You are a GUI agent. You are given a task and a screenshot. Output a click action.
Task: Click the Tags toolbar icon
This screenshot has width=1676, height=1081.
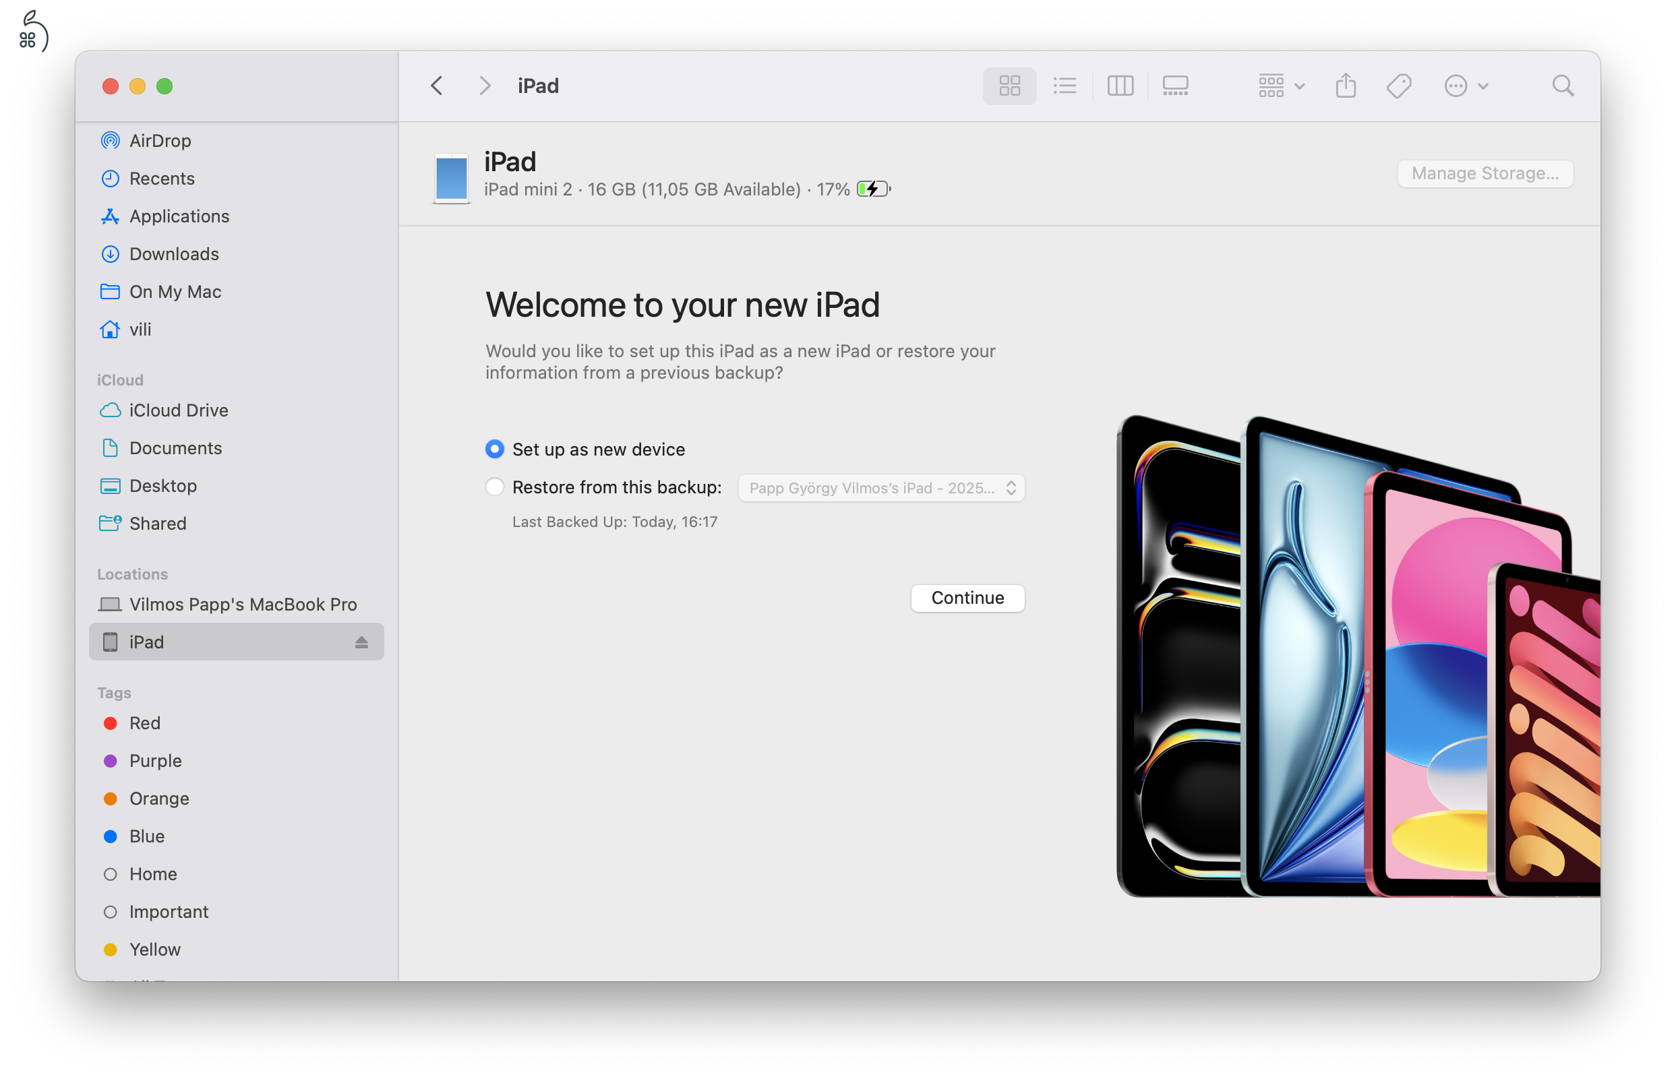[x=1399, y=86]
